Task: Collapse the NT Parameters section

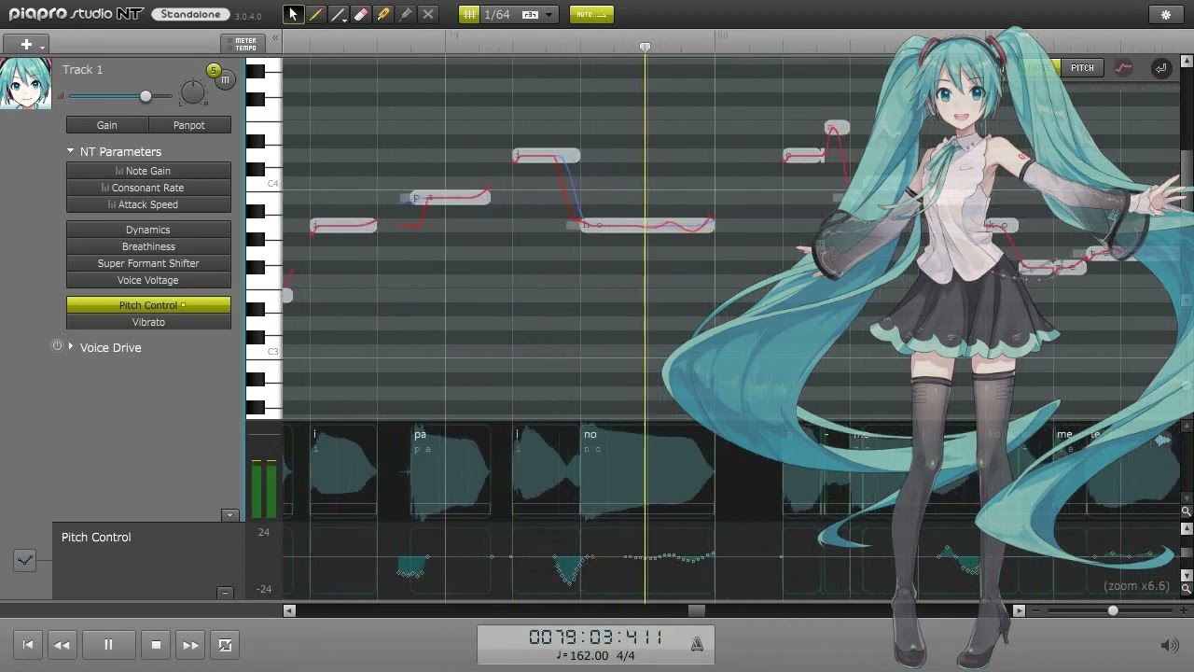Action: click(x=70, y=151)
